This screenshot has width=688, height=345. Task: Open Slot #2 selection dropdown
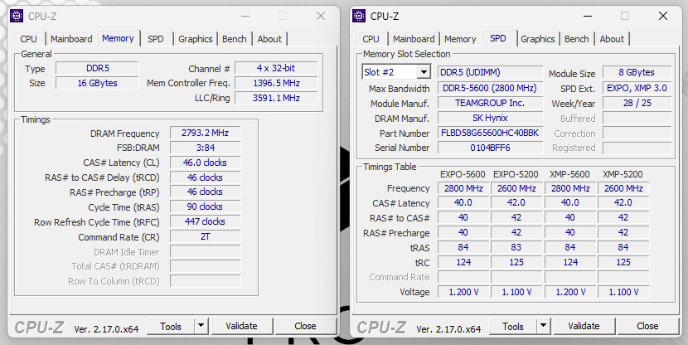click(424, 72)
